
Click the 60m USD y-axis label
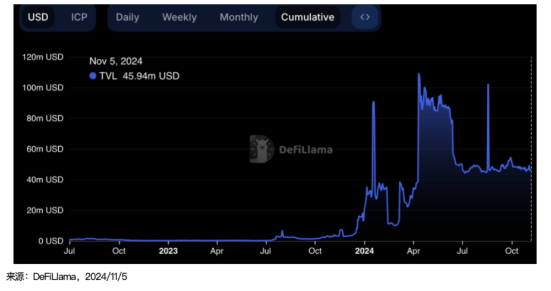(x=45, y=149)
